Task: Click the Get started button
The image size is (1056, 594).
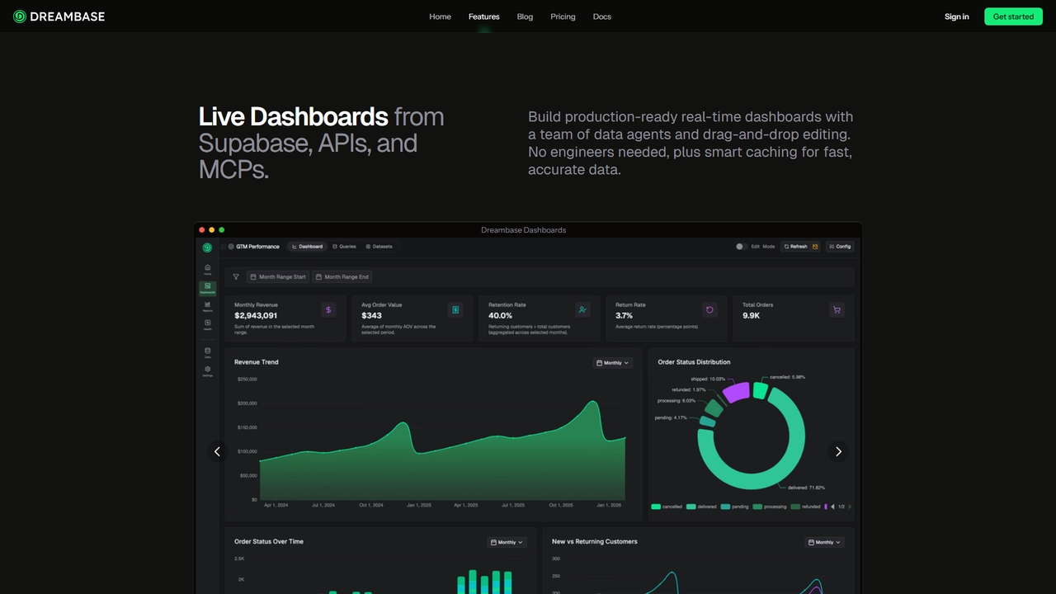Action: 1013,16
